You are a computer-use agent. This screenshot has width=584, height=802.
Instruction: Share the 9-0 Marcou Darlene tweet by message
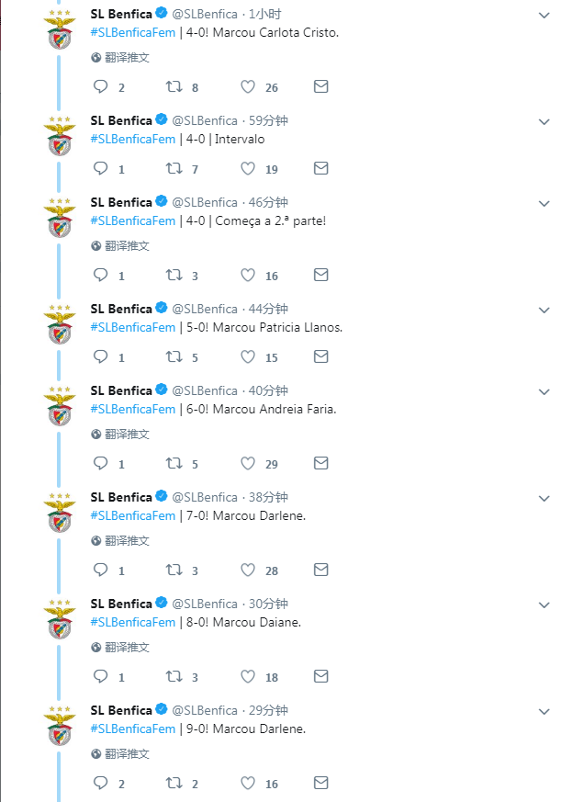coord(320,783)
